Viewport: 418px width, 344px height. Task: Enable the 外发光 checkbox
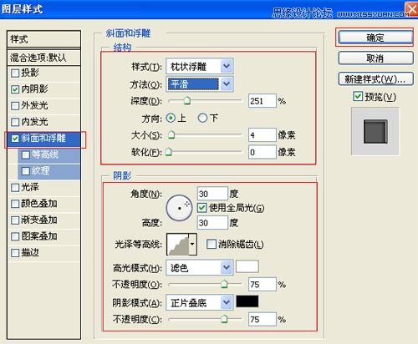15,106
